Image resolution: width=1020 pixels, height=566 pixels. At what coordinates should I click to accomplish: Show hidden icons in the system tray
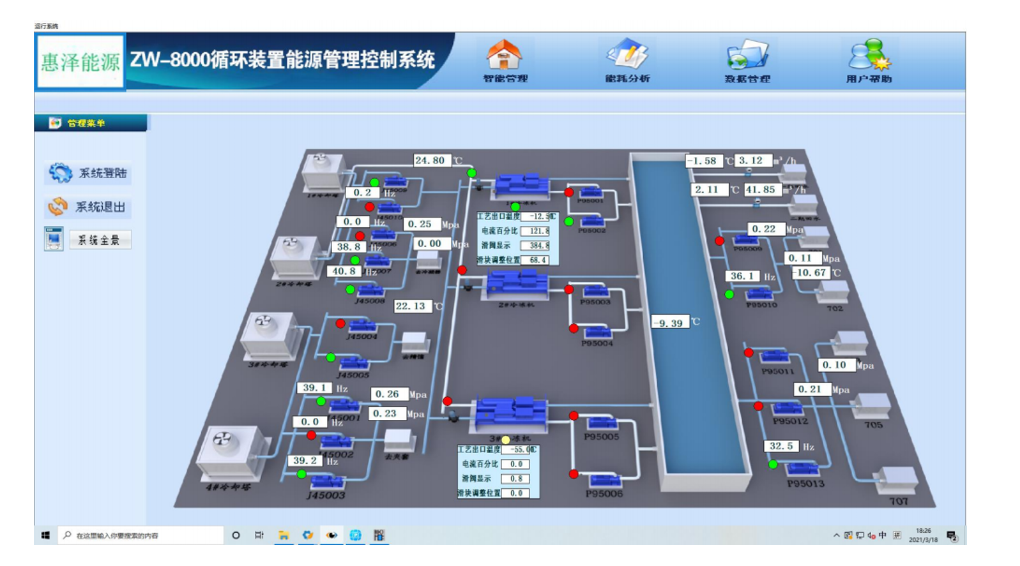(836, 535)
